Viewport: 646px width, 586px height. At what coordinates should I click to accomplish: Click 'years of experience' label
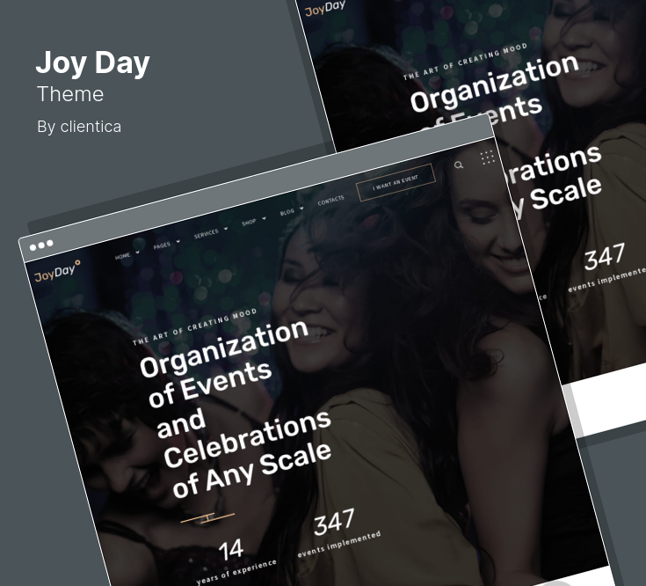236,573
